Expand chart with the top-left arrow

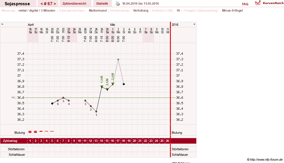coord(2,24)
